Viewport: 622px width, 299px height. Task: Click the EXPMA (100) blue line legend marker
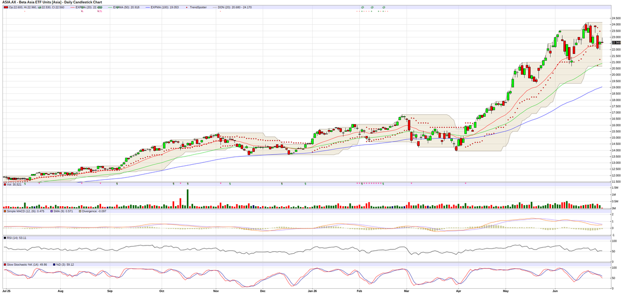click(x=147, y=7)
